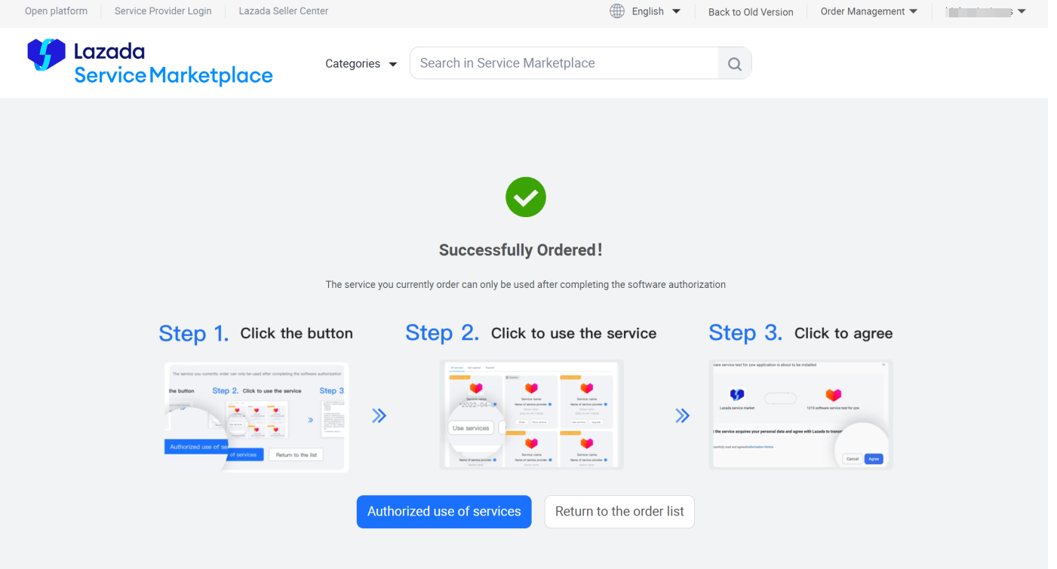Open the Open platform link
1057x569 pixels.
[x=56, y=11]
